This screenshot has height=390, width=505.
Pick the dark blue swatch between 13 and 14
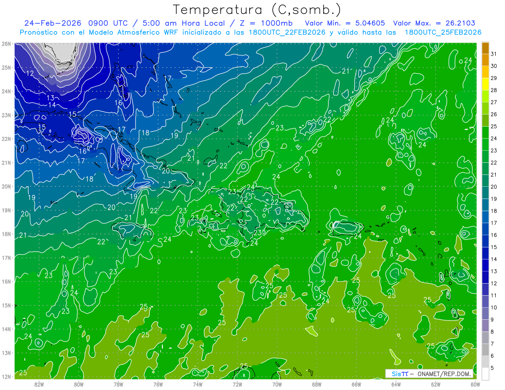click(485, 265)
